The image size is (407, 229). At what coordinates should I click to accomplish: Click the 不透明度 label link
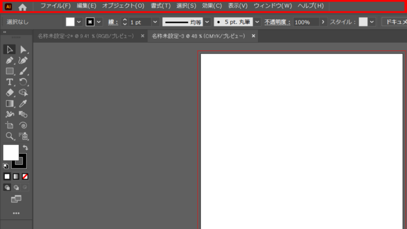click(x=277, y=22)
